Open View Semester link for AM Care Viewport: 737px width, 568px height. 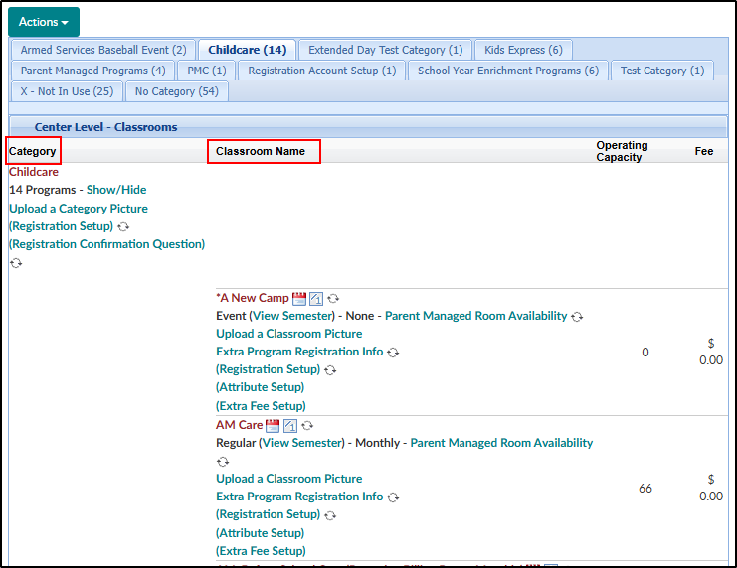pyautogui.click(x=303, y=443)
